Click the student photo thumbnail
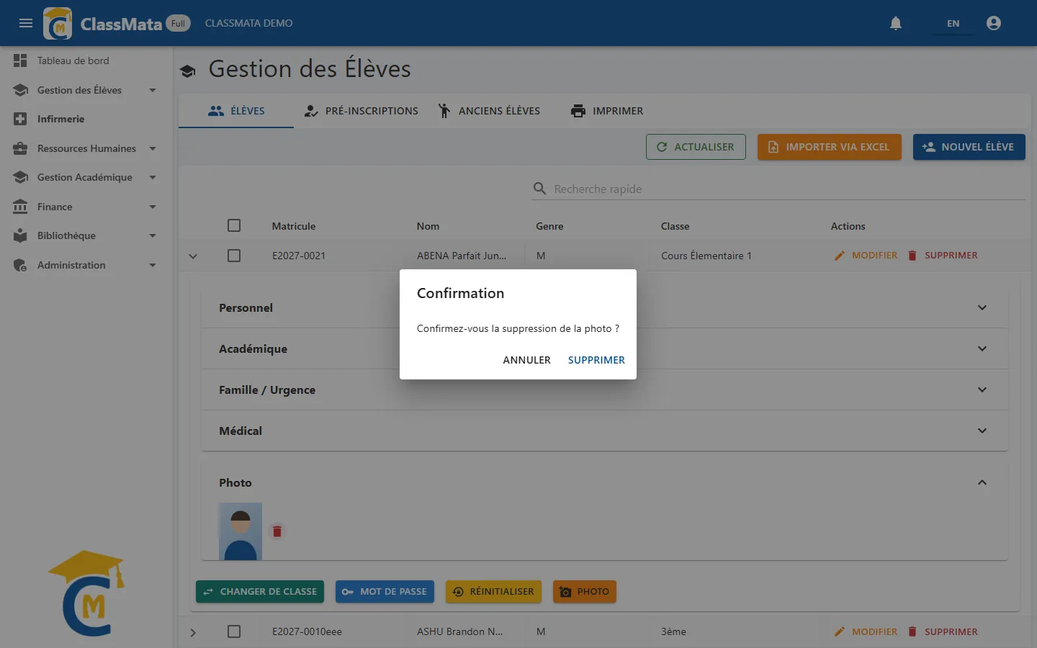 point(241,531)
